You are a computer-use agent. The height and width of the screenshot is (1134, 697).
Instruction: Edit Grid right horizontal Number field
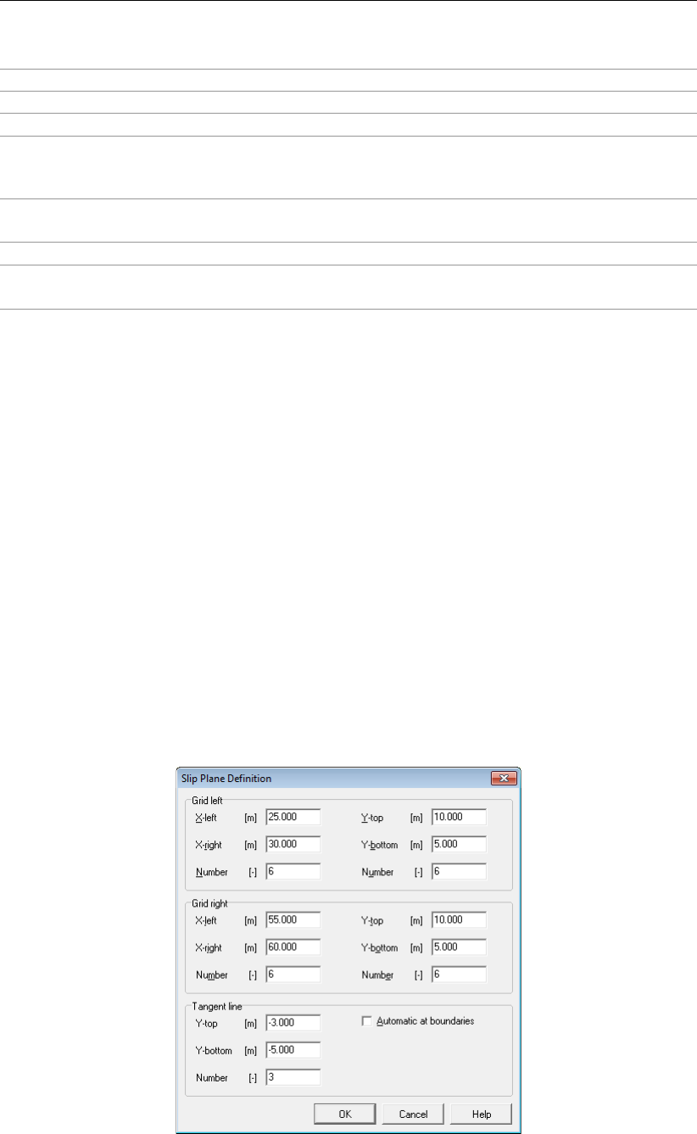(x=293, y=975)
